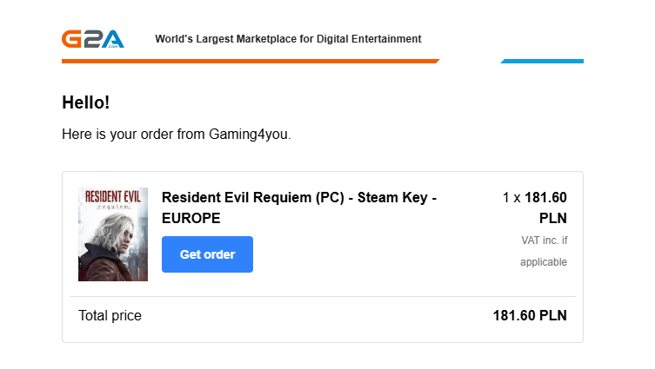Click the EUROPE region text in the title
This screenshot has width=655, height=369.
pos(191,219)
